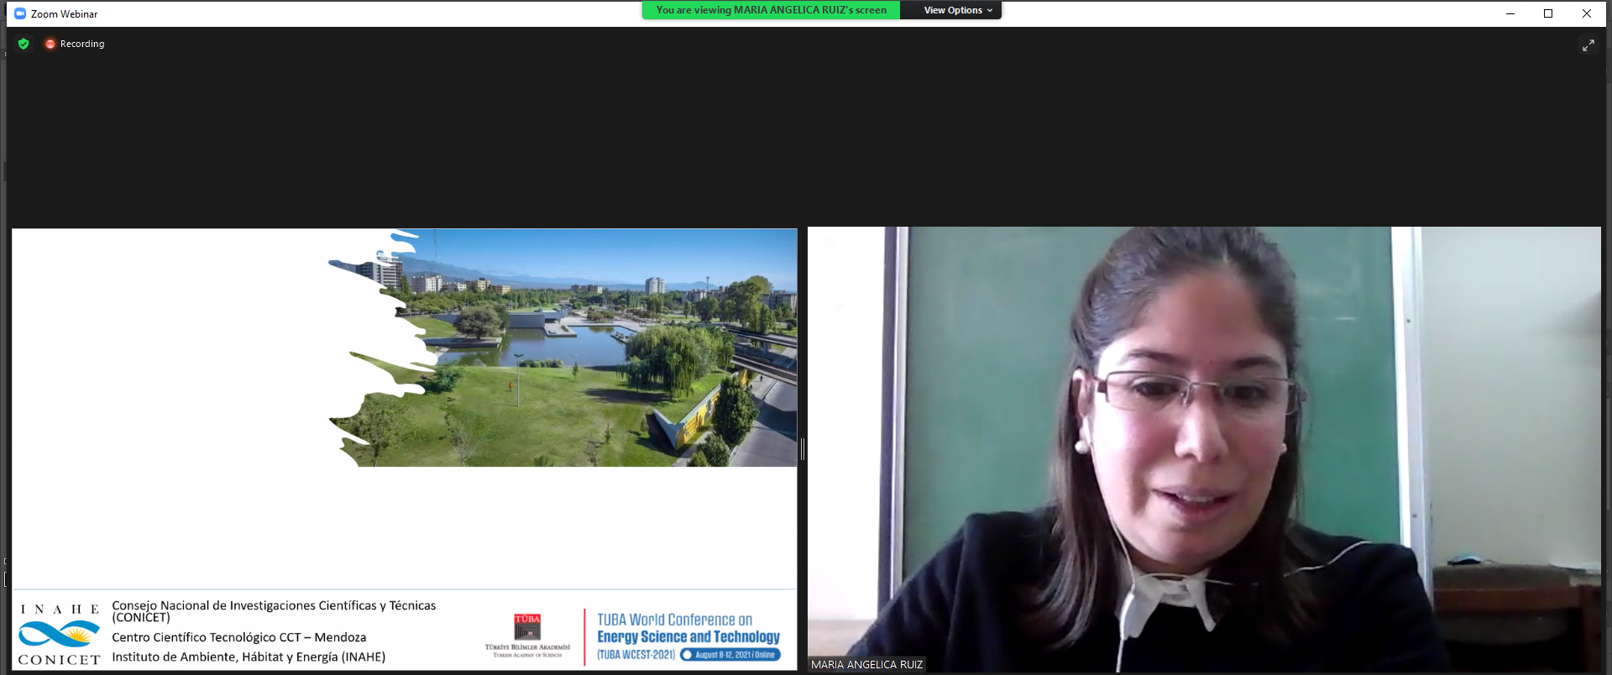Click the chevron arrow beside View Options
The height and width of the screenshot is (675, 1612).
pyautogui.click(x=990, y=11)
